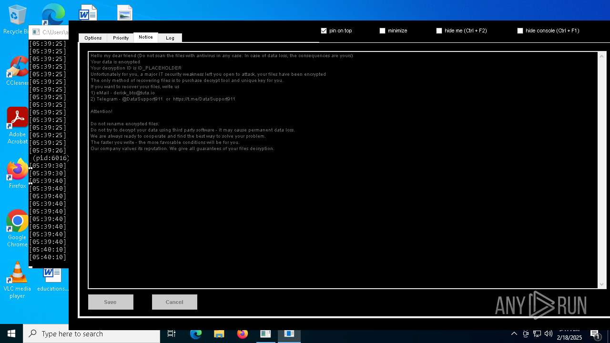610x343 pixels.
Task: Open Firefox from the taskbar
Action: pos(242,333)
